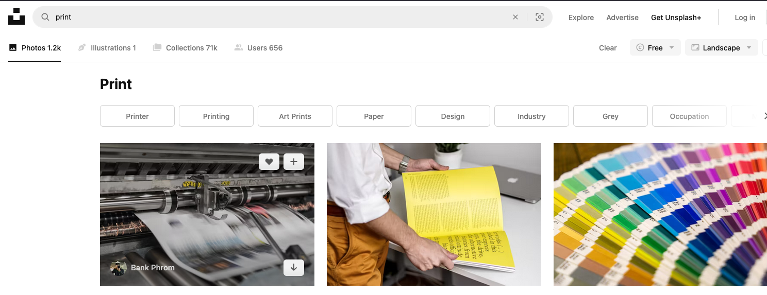Select the Design tag chip
The width and height of the screenshot is (767, 295).
pyautogui.click(x=453, y=116)
